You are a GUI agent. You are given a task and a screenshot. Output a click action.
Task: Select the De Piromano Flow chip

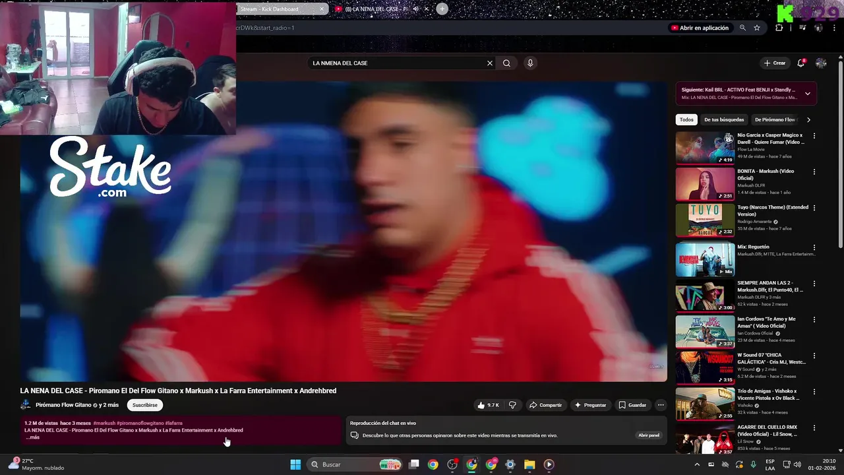[775, 119]
